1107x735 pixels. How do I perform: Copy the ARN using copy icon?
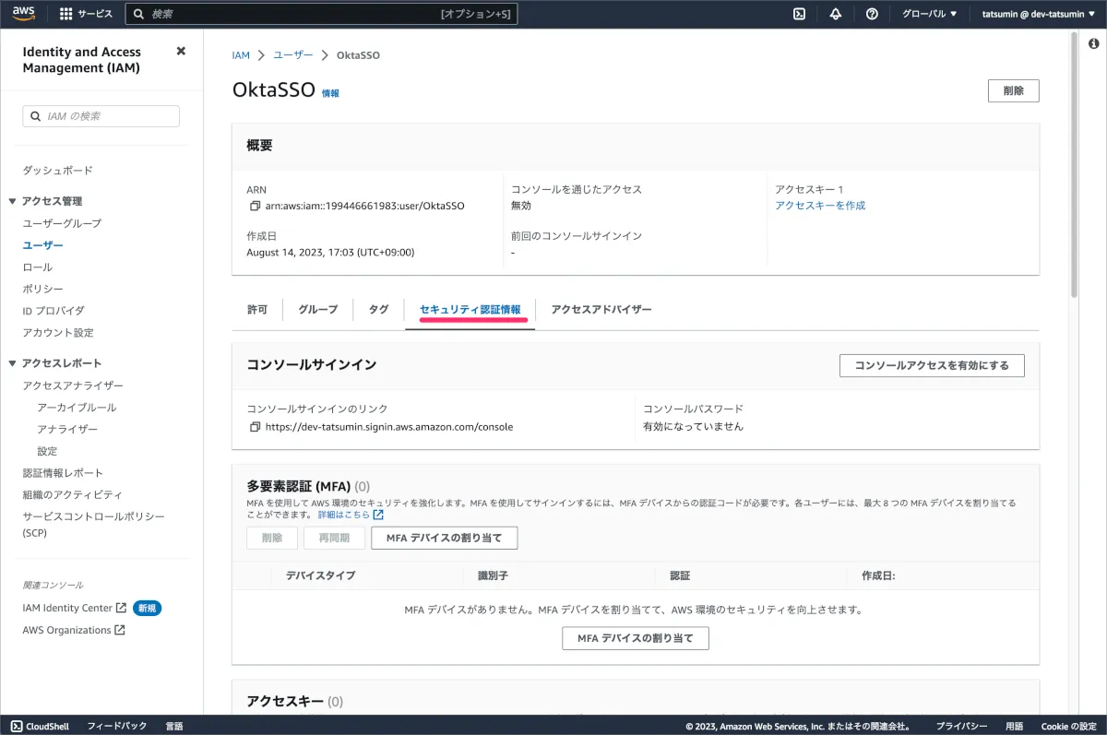pyautogui.click(x=255, y=206)
